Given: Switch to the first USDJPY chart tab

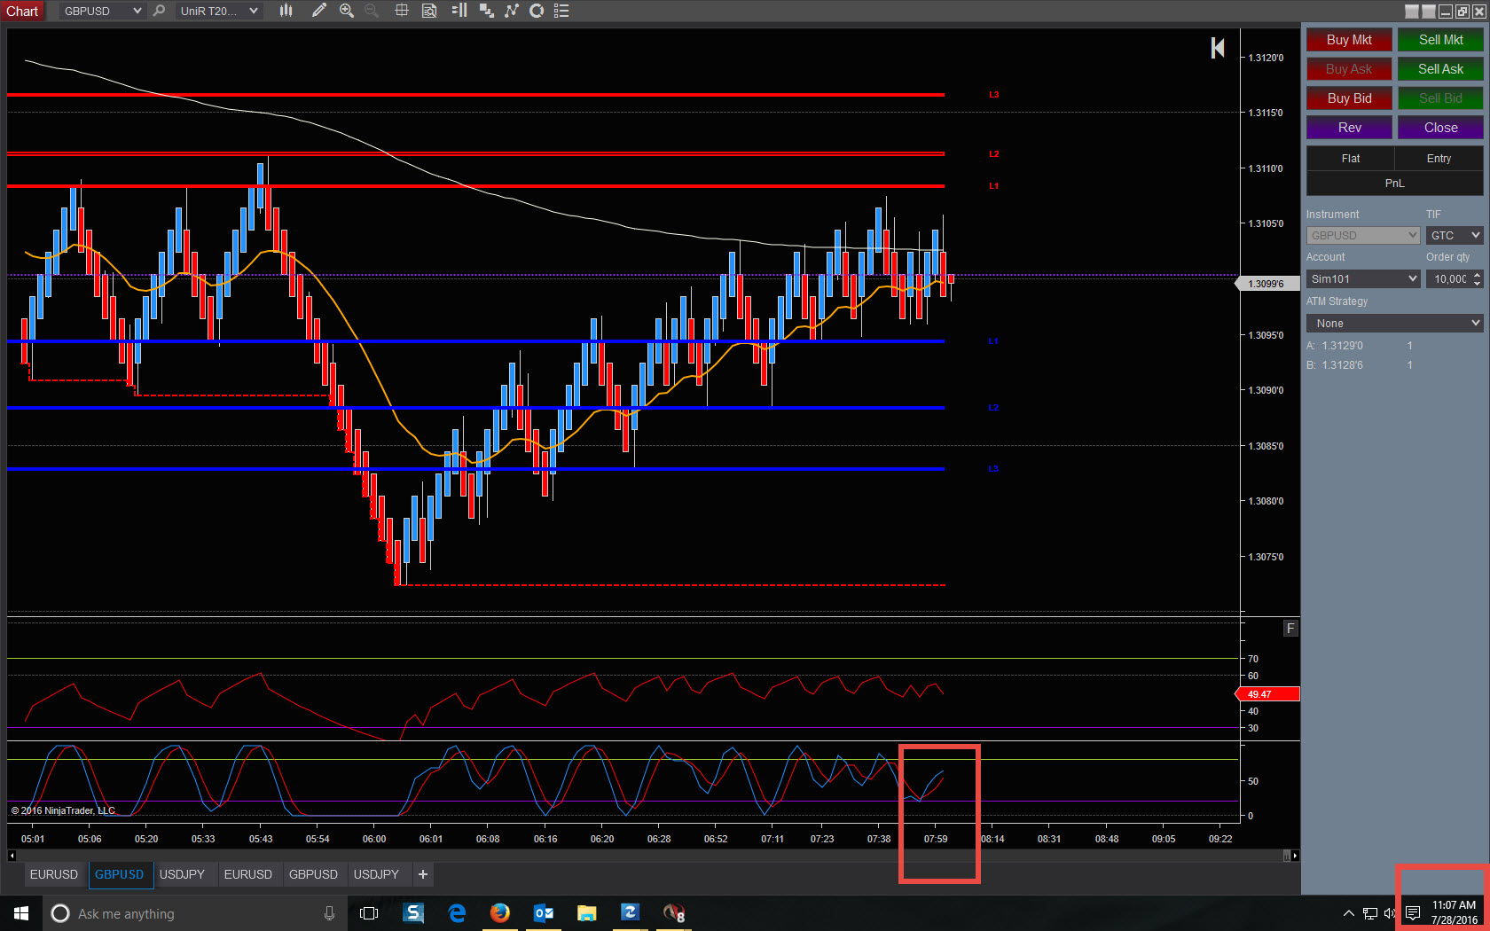Looking at the screenshot, I should [x=182, y=874].
